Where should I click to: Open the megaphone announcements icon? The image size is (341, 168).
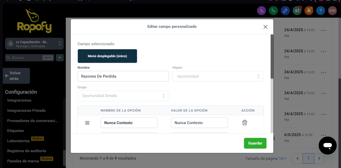297,11
